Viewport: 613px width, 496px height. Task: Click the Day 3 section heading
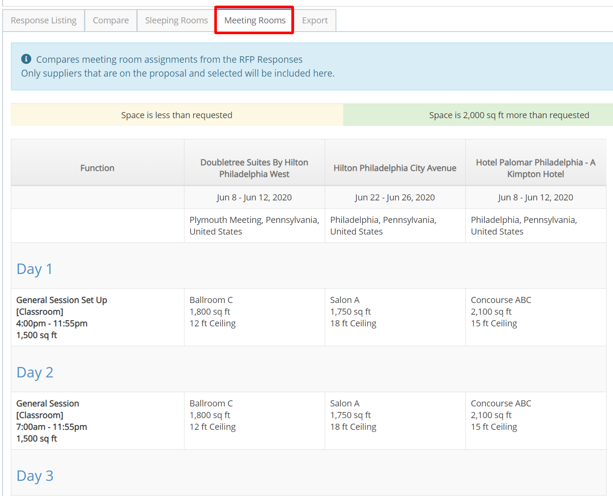[x=35, y=476]
